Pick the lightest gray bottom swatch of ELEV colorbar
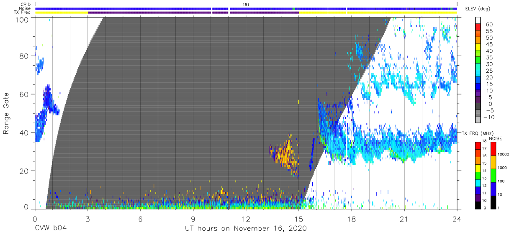This screenshot has width=514, height=237. (x=478, y=120)
